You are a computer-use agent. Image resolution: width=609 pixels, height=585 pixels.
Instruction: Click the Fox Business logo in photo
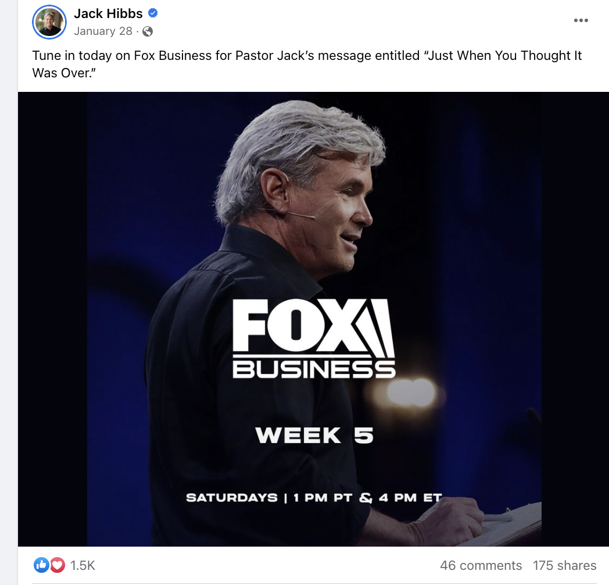click(x=314, y=338)
